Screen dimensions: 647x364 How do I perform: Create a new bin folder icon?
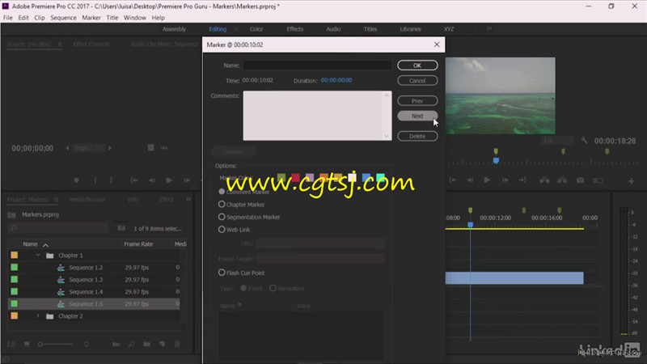click(147, 344)
